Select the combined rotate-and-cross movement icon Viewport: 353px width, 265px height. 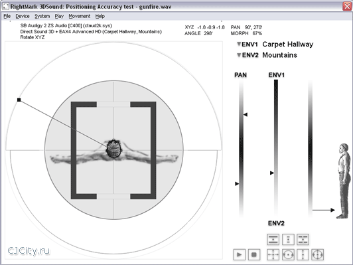coord(318,254)
